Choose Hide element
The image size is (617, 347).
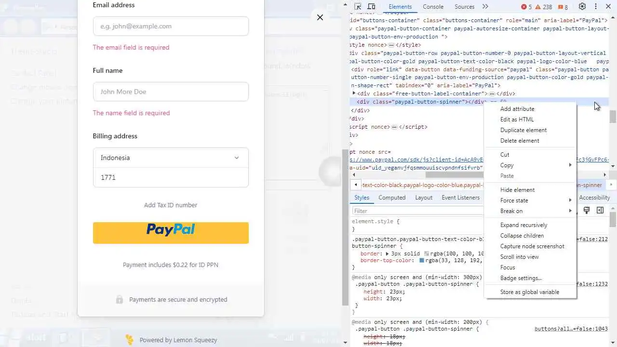(530, 190)
